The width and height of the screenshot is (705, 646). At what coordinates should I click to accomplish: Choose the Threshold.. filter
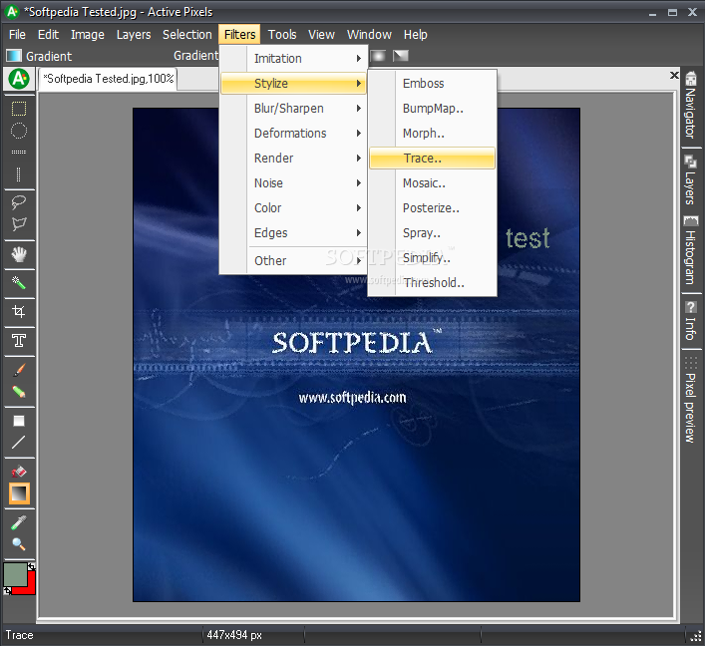[432, 283]
